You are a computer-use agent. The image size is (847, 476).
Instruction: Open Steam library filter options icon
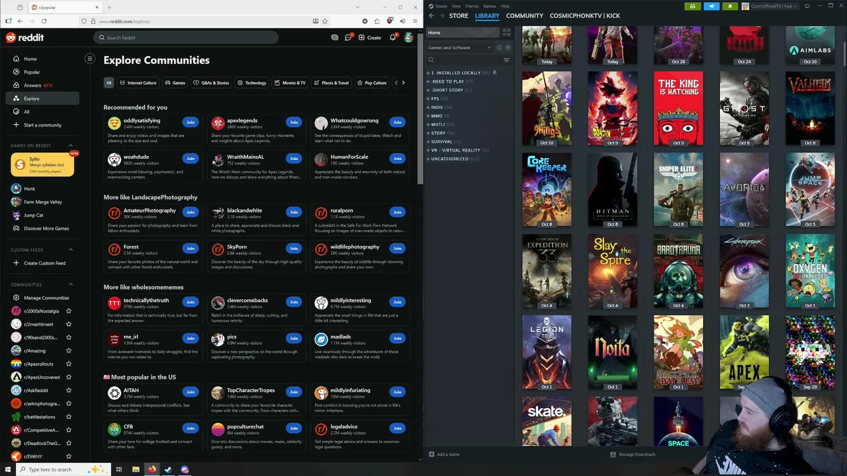(x=506, y=60)
